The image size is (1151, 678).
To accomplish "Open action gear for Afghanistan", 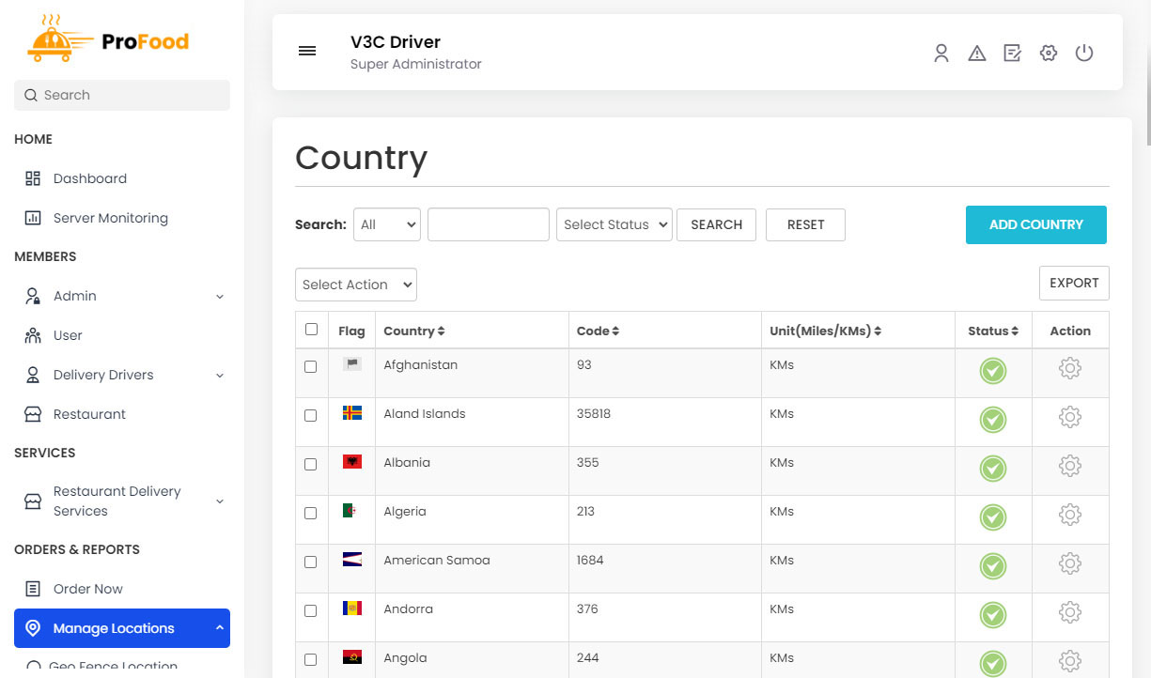I will (x=1070, y=368).
